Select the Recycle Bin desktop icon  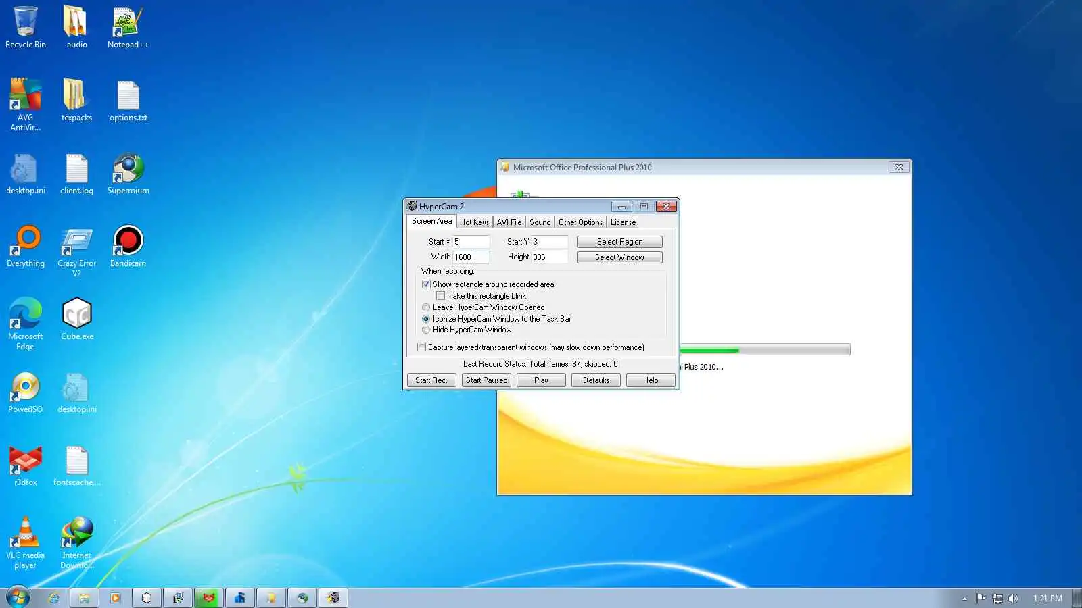(26, 27)
